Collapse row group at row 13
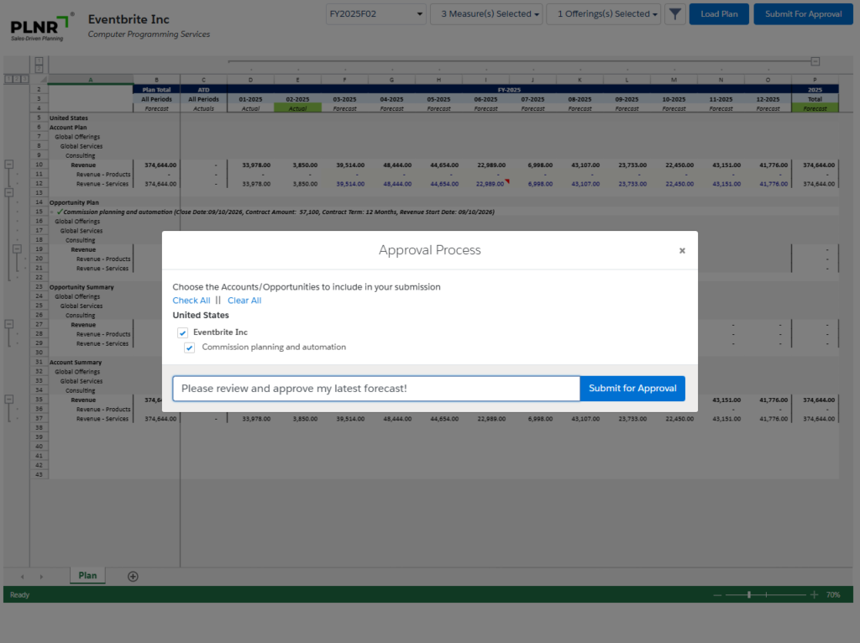This screenshot has height=643, width=860. [9, 192]
